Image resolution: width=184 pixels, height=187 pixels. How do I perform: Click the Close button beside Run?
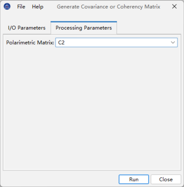click(x=166, y=179)
